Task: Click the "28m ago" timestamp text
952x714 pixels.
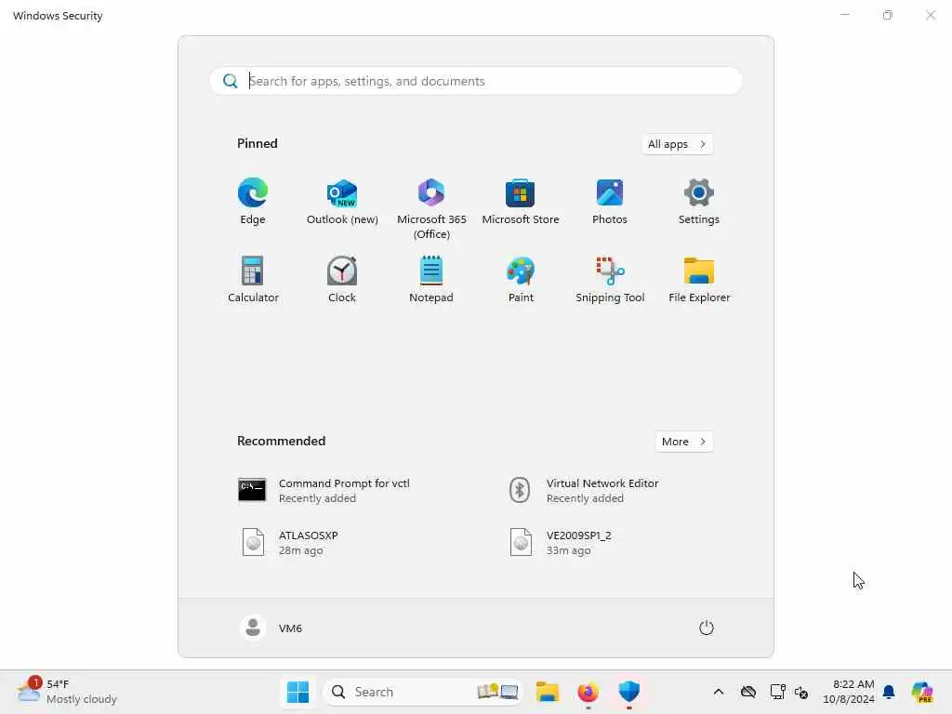Action: [x=300, y=550]
